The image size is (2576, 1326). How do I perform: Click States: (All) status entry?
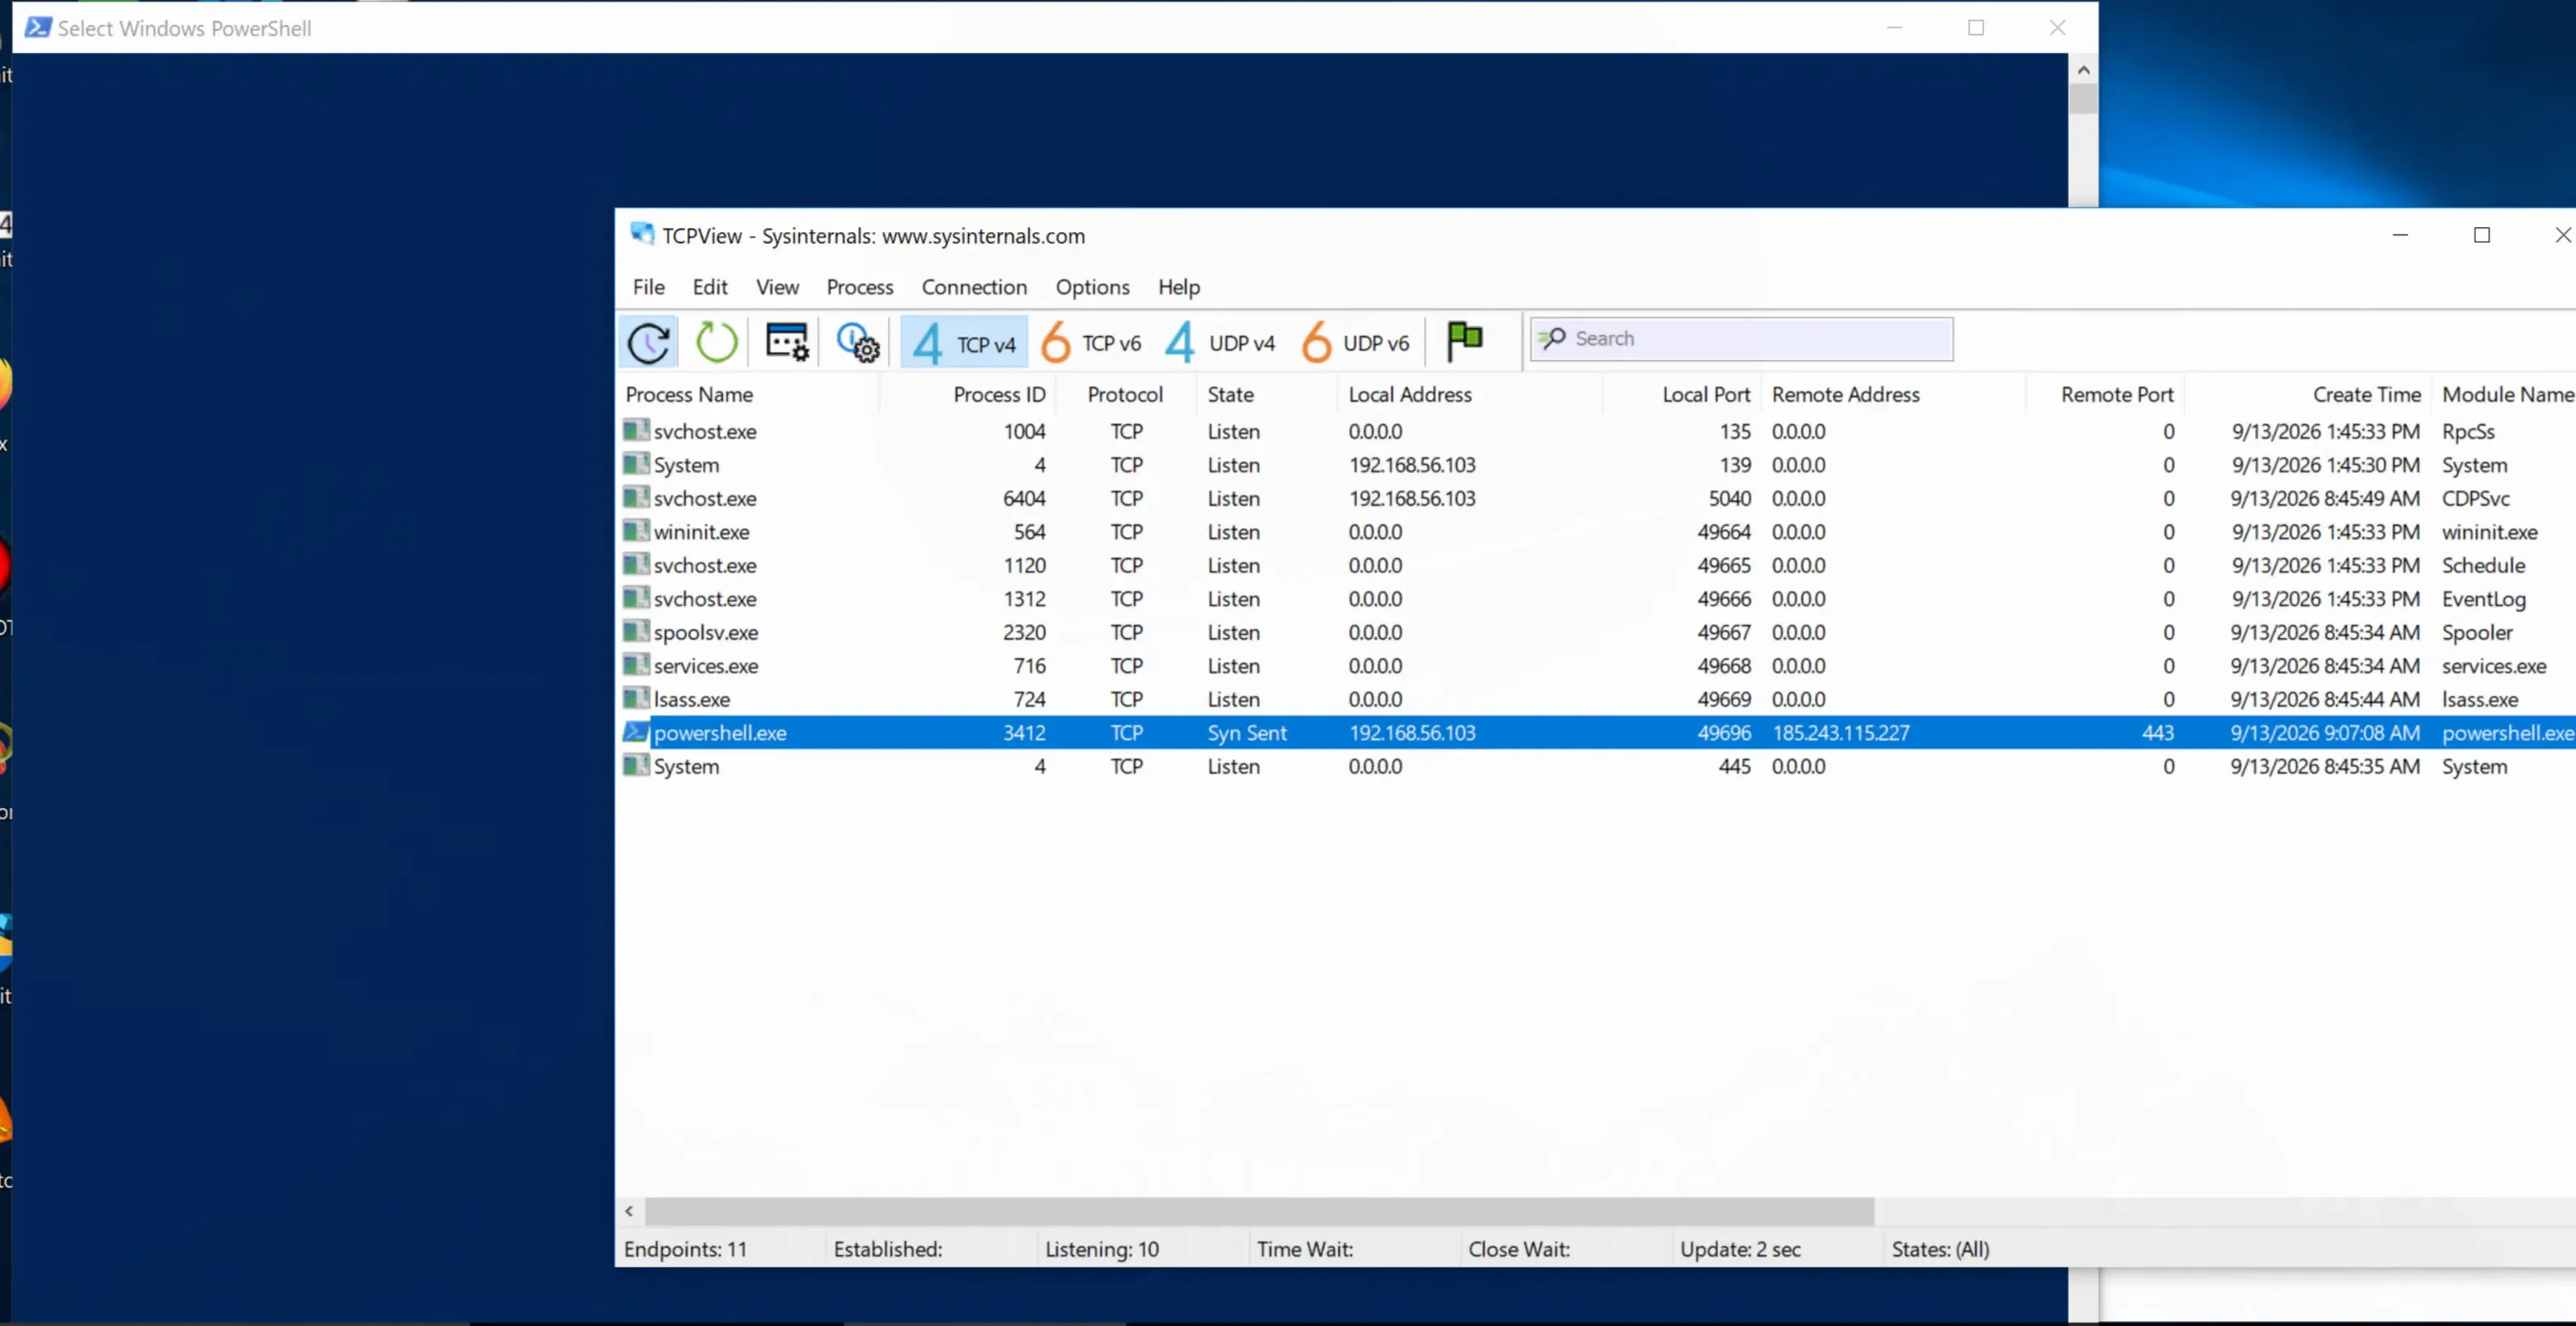(1940, 1249)
